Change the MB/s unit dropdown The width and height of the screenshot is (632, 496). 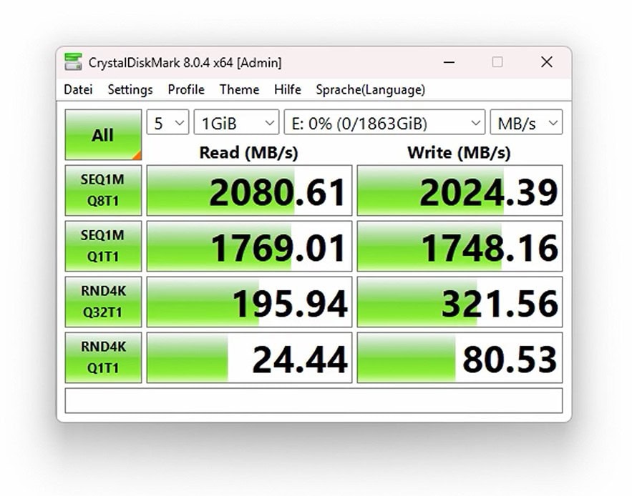[526, 123]
